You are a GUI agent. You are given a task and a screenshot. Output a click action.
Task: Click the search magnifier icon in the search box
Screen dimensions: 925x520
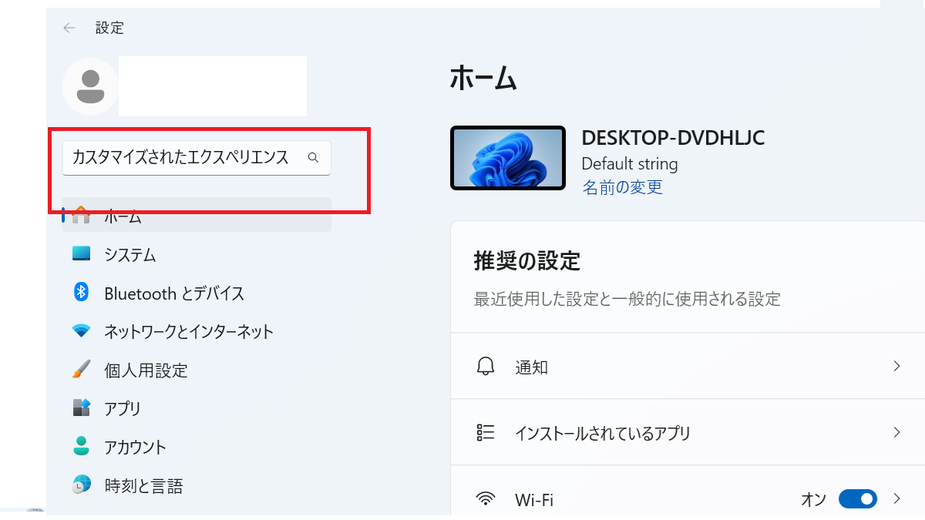coord(313,157)
